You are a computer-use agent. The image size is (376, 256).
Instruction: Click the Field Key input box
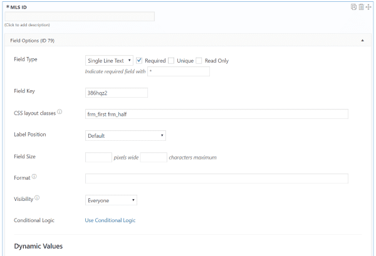coord(117,93)
